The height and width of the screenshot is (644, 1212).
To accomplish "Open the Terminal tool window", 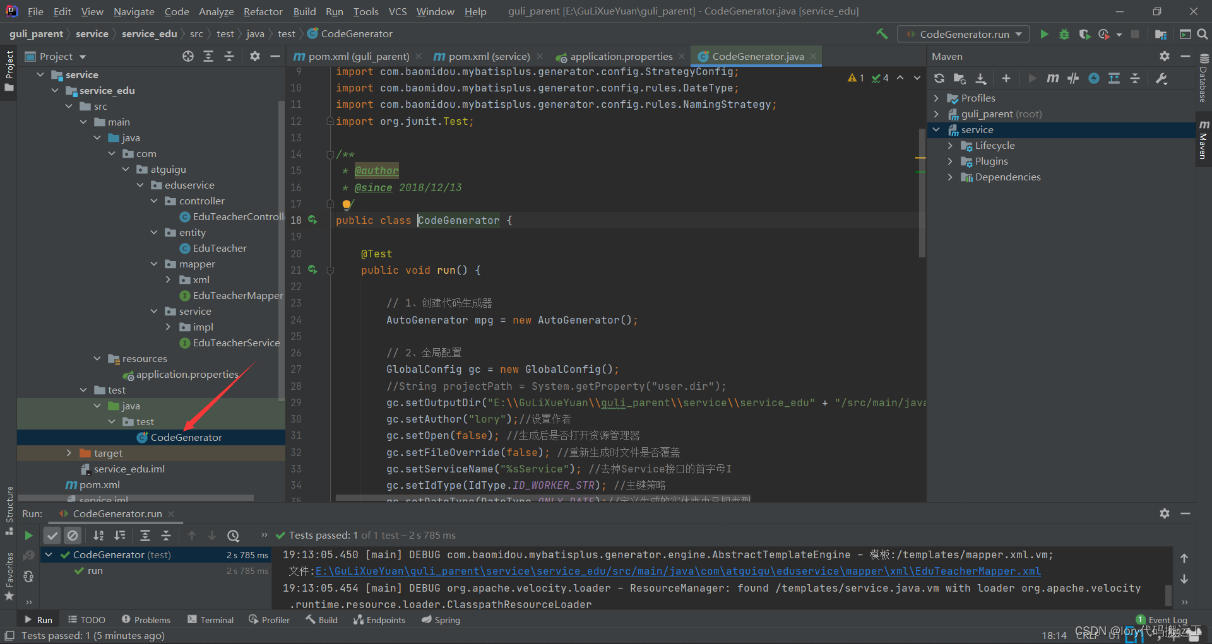I will coord(211,620).
